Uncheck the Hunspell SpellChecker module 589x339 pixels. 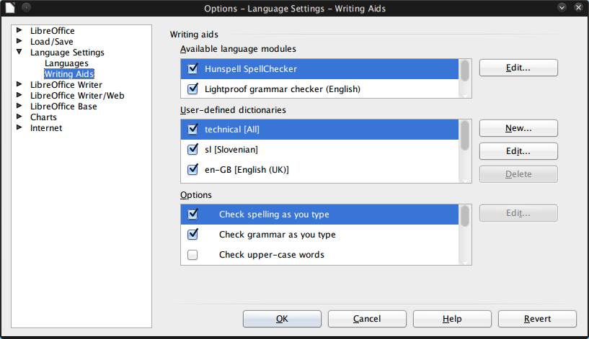[x=192, y=69]
